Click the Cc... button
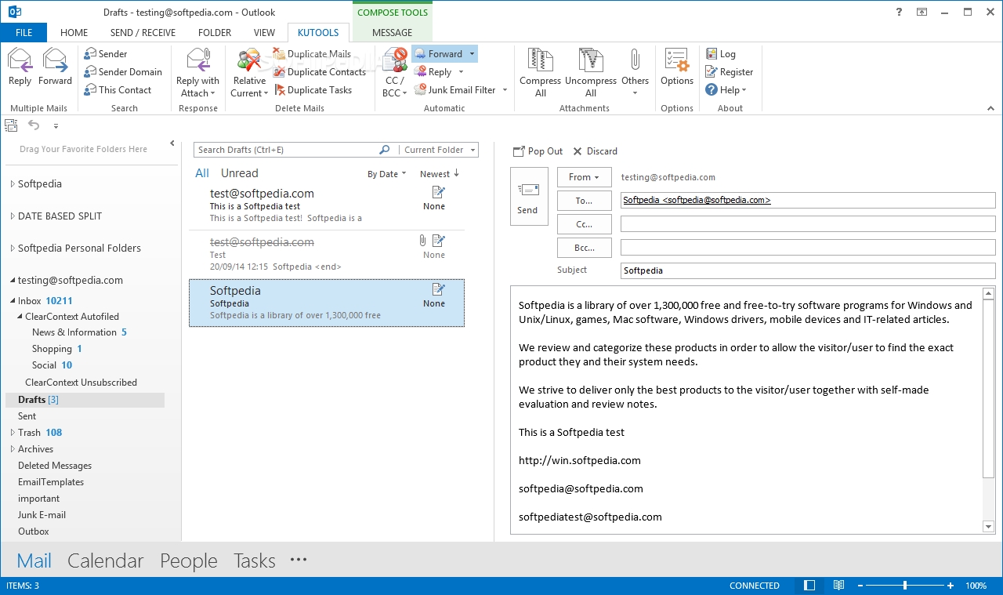The height and width of the screenshot is (595, 1003). pyautogui.click(x=584, y=224)
